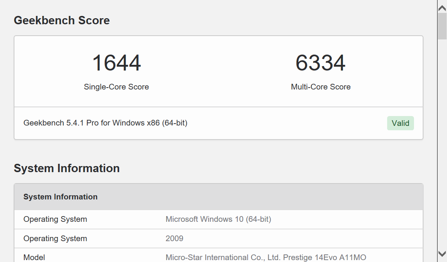Click the Geekbench 5.4.1 Pro version text
The width and height of the screenshot is (447, 262).
105,123
